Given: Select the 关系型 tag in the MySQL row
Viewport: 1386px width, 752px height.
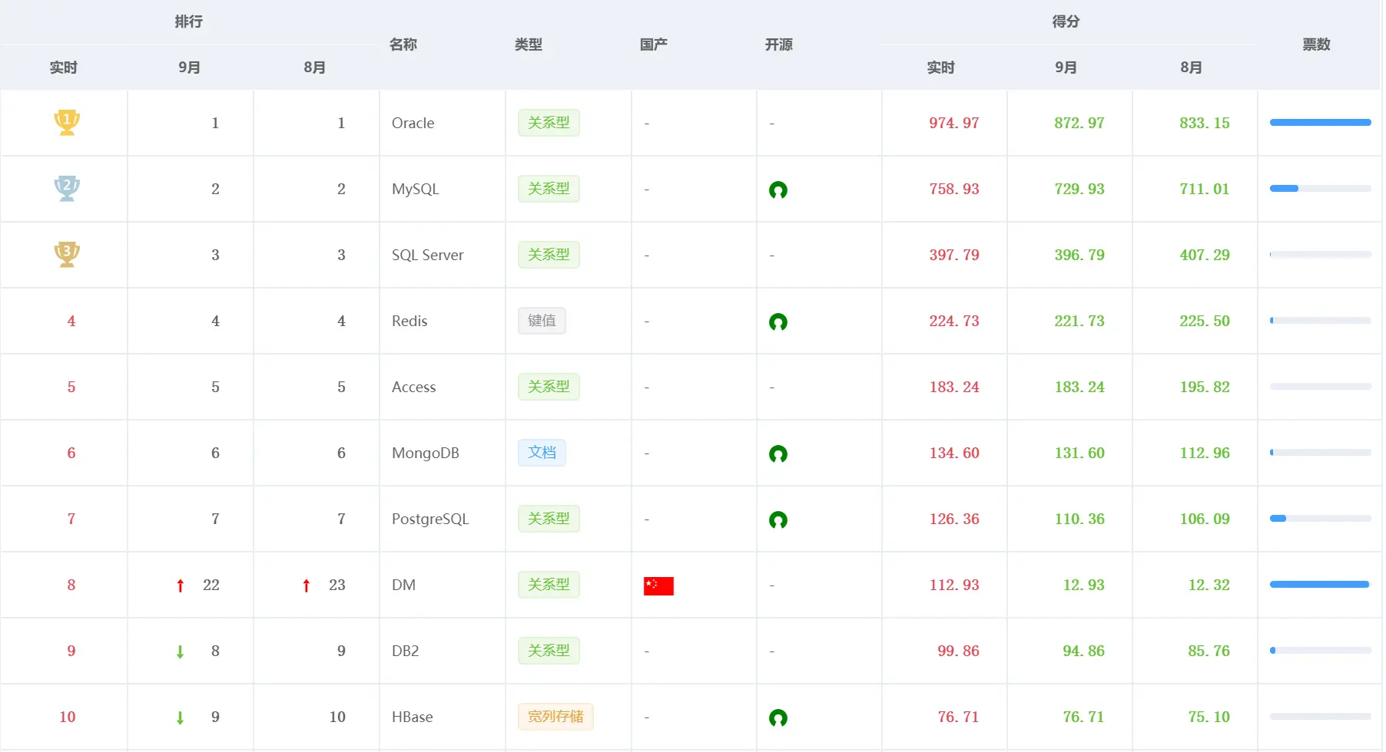Looking at the screenshot, I should pos(549,189).
